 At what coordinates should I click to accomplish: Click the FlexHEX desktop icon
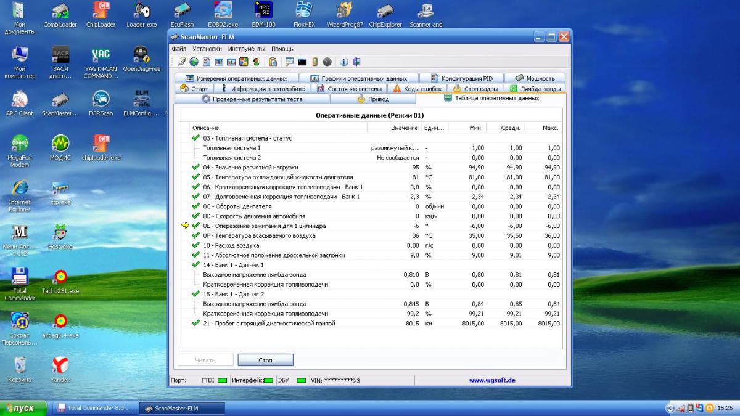point(304,15)
